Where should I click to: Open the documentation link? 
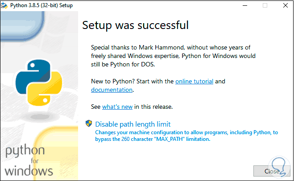tap(112, 90)
